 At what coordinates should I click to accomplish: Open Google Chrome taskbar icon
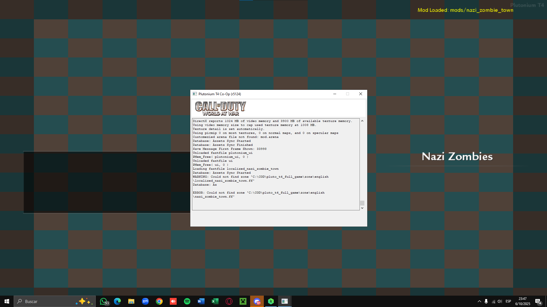tap(159, 301)
